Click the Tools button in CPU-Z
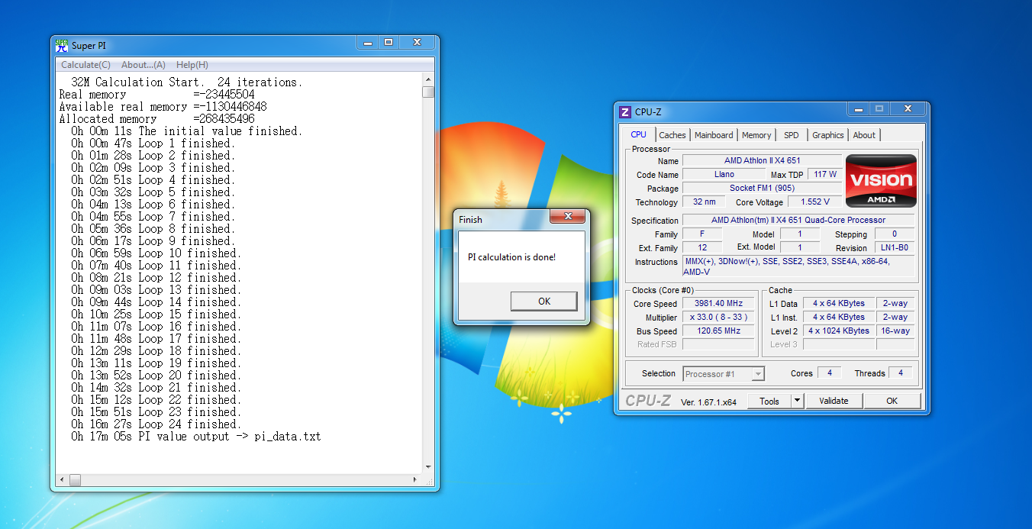Screen dimensions: 1032x529 (769, 401)
